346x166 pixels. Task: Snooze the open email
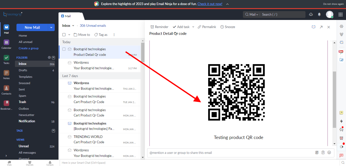coord(228,27)
